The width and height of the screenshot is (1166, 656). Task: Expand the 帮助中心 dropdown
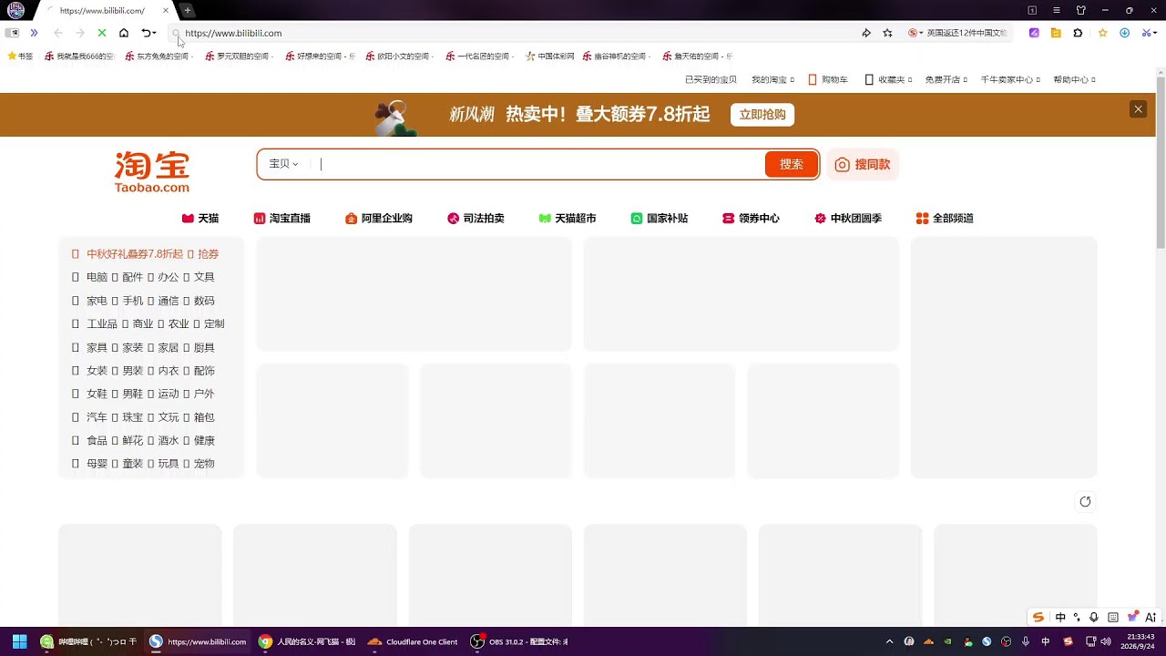click(1074, 80)
